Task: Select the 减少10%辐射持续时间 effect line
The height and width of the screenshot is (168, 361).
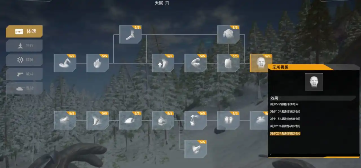Action: [285, 112]
